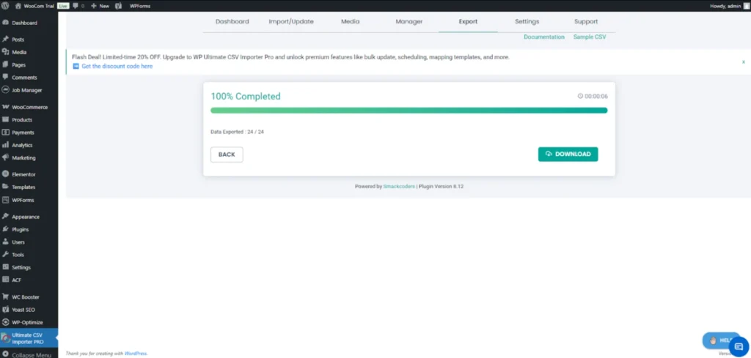This screenshot has height=358, width=751.
Task: Collapse the admin sidebar menu
Action: 27,354
